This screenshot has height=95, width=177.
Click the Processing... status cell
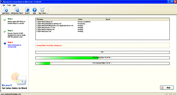coord(82,24)
